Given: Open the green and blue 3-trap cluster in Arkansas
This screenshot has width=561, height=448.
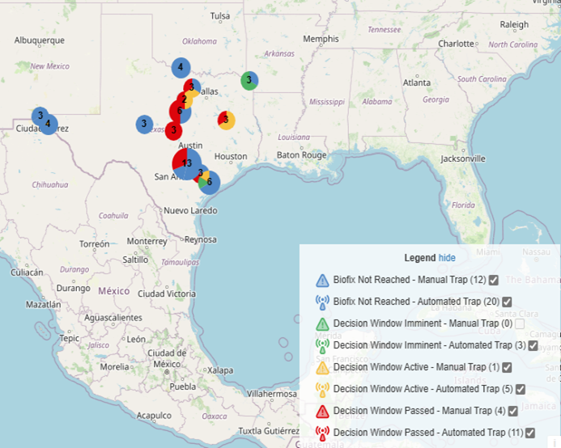Looking at the screenshot, I should coord(249,80).
